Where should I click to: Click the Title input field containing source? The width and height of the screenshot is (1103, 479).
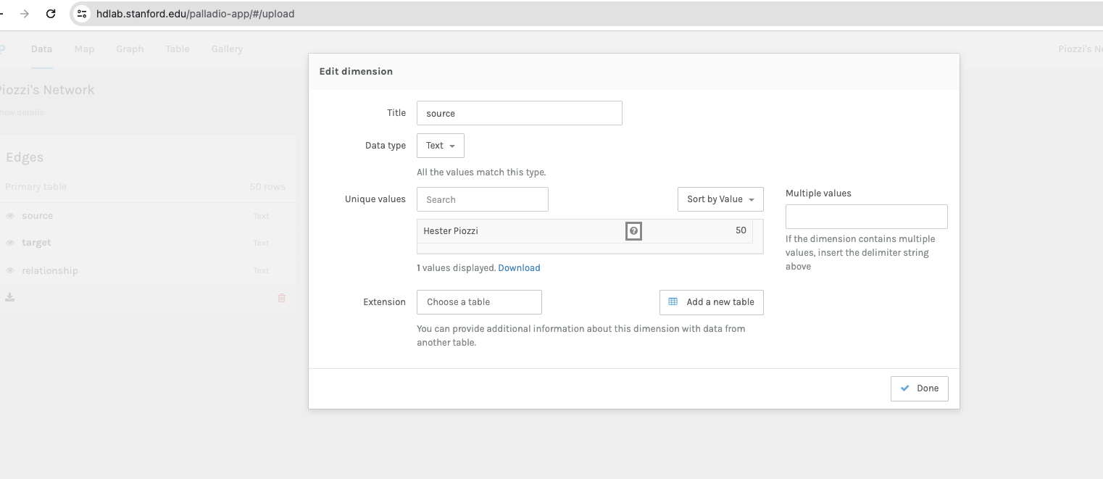tap(519, 113)
